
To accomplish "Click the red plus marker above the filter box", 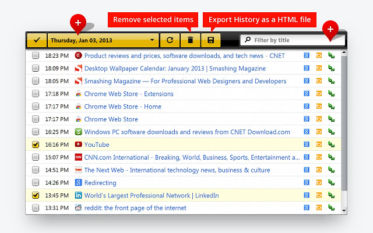I will [330, 29].
